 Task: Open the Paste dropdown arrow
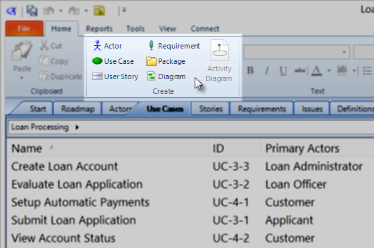[22, 78]
